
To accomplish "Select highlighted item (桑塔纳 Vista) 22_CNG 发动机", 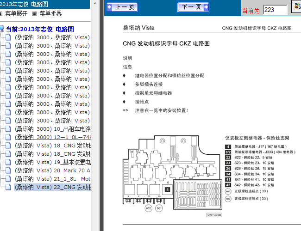I will (x=53, y=187).
